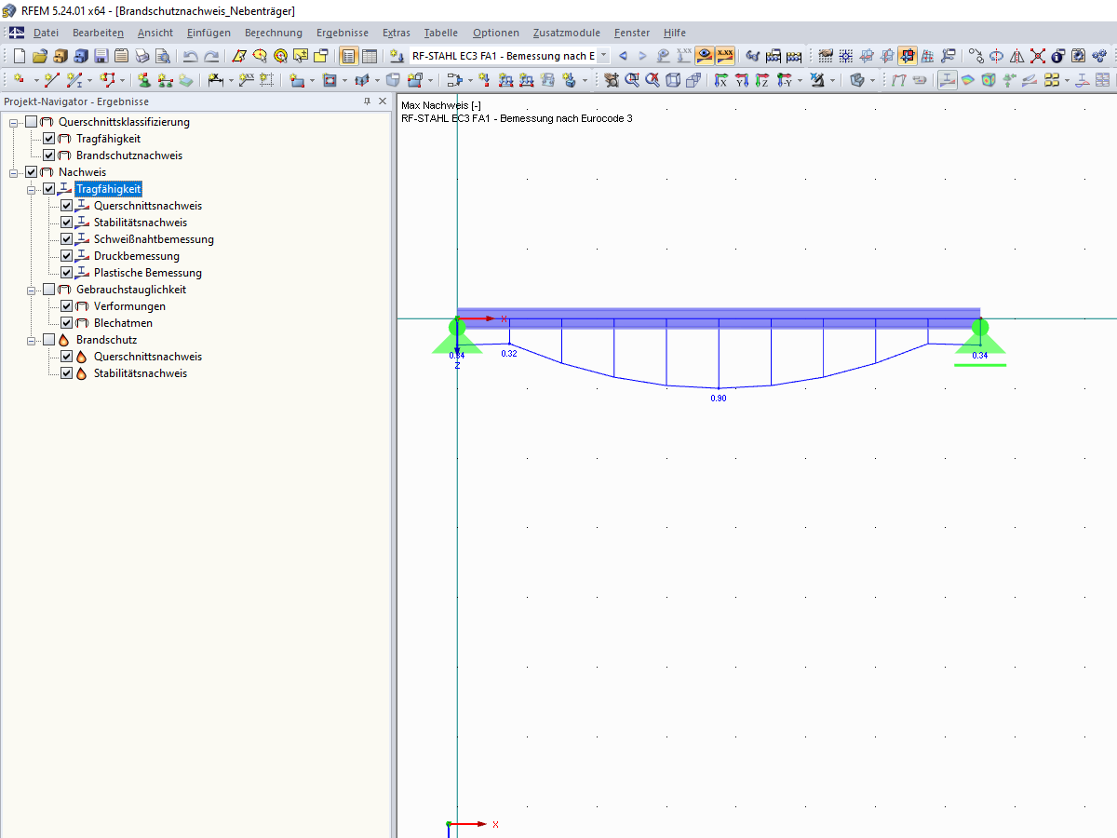Open the RF-STAHL EC3 FA1 load case dropdown
Image resolution: width=1117 pixels, height=838 pixels.
point(604,56)
